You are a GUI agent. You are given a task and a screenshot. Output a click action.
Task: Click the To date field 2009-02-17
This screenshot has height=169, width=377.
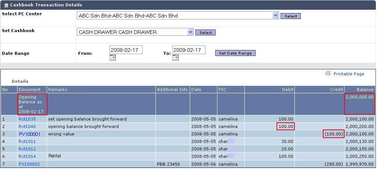tap(189, 50)
